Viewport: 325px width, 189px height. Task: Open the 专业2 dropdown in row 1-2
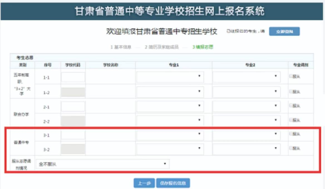[246, 92]
